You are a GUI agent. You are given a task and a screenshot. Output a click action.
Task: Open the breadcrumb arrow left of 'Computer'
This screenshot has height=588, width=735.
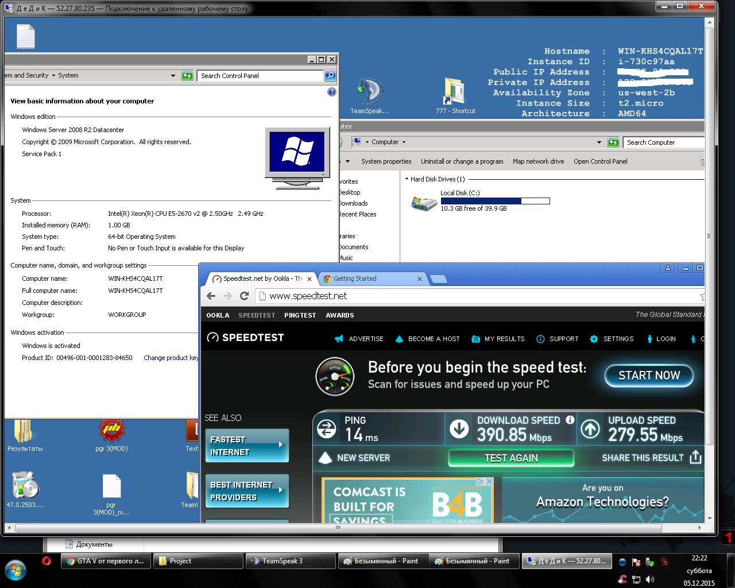click(367, 142)
